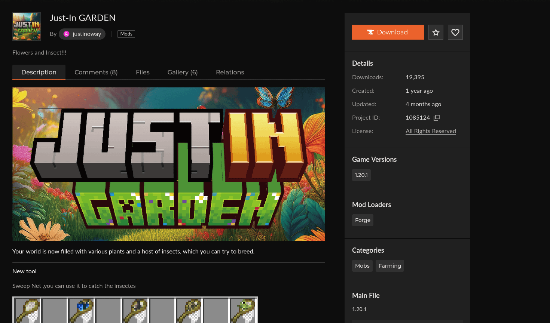This screenshot has width=550, height=323.
Task: Click the Farming category tag
Action: click(389, 266)
